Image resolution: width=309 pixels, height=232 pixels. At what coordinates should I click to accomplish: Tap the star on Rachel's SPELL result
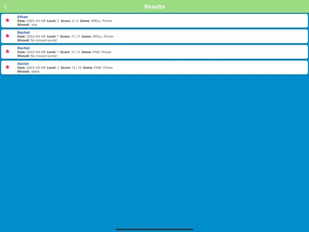pos(7,36)
